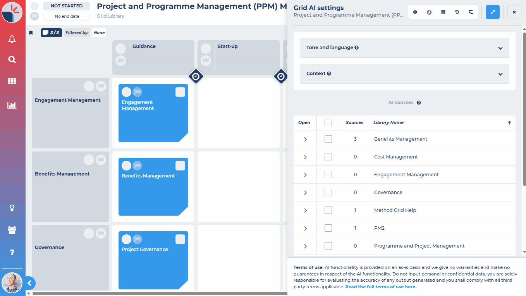
Task: Switch to the AI settings tab icon
Action: click(429, 12)
